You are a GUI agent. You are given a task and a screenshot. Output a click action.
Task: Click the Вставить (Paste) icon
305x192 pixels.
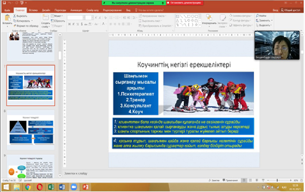[7, 18]
